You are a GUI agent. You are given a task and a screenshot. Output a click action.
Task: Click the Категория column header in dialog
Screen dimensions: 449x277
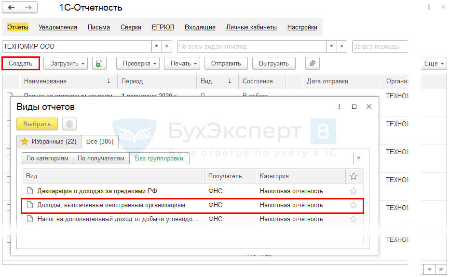tap(300, 176)
